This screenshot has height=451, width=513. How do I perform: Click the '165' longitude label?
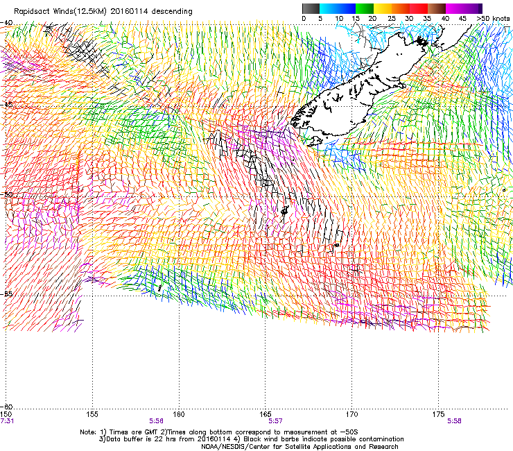pyautogui.click(x=266, y=414)
